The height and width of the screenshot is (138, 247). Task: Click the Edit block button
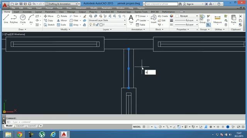tap(162, 20)
